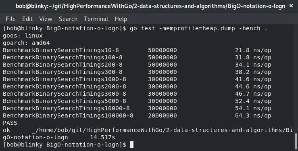Click the terminal vertical scrollbar thumb
Viewport: 298px width, 151px height.
296,141
